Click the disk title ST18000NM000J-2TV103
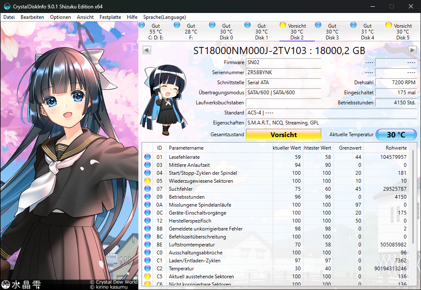421x290 pixels. [x=279, y=50]
